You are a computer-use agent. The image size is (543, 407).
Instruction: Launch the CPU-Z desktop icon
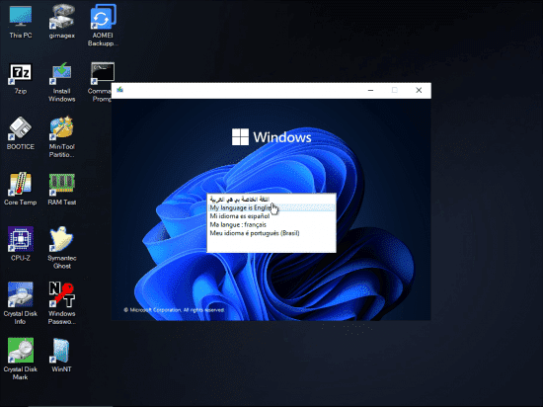coord(21,243)
